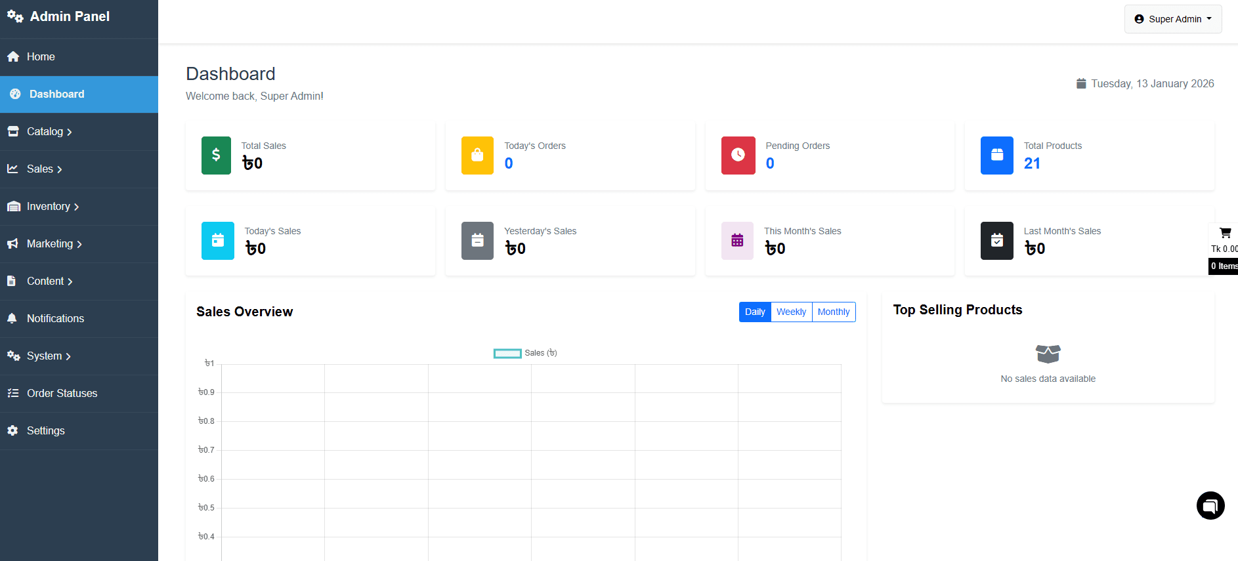Click the ৳0.5 chart axis label
Screen dimensions: 1238x561
click(206, 508)
